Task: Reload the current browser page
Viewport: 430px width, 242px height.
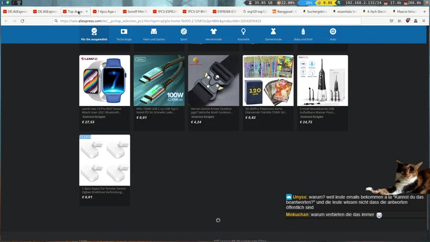Action: pos(22,21)
